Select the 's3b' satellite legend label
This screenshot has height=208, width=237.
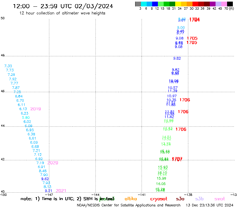tap(199, 199)
